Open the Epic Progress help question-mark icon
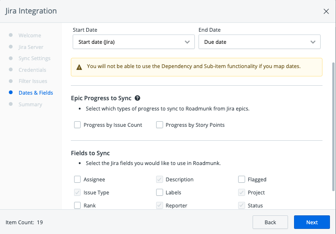The height and width of the screenshot is (234, 336). coord(137,98)
